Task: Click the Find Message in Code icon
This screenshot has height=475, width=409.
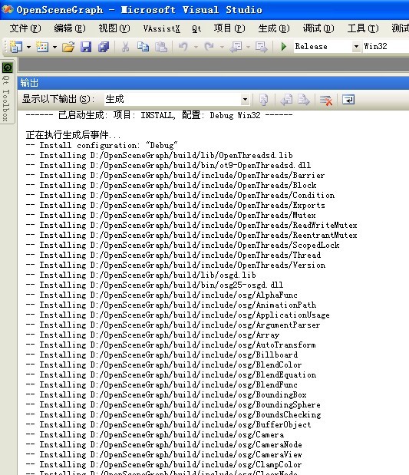Action: [x=263, y=100]
